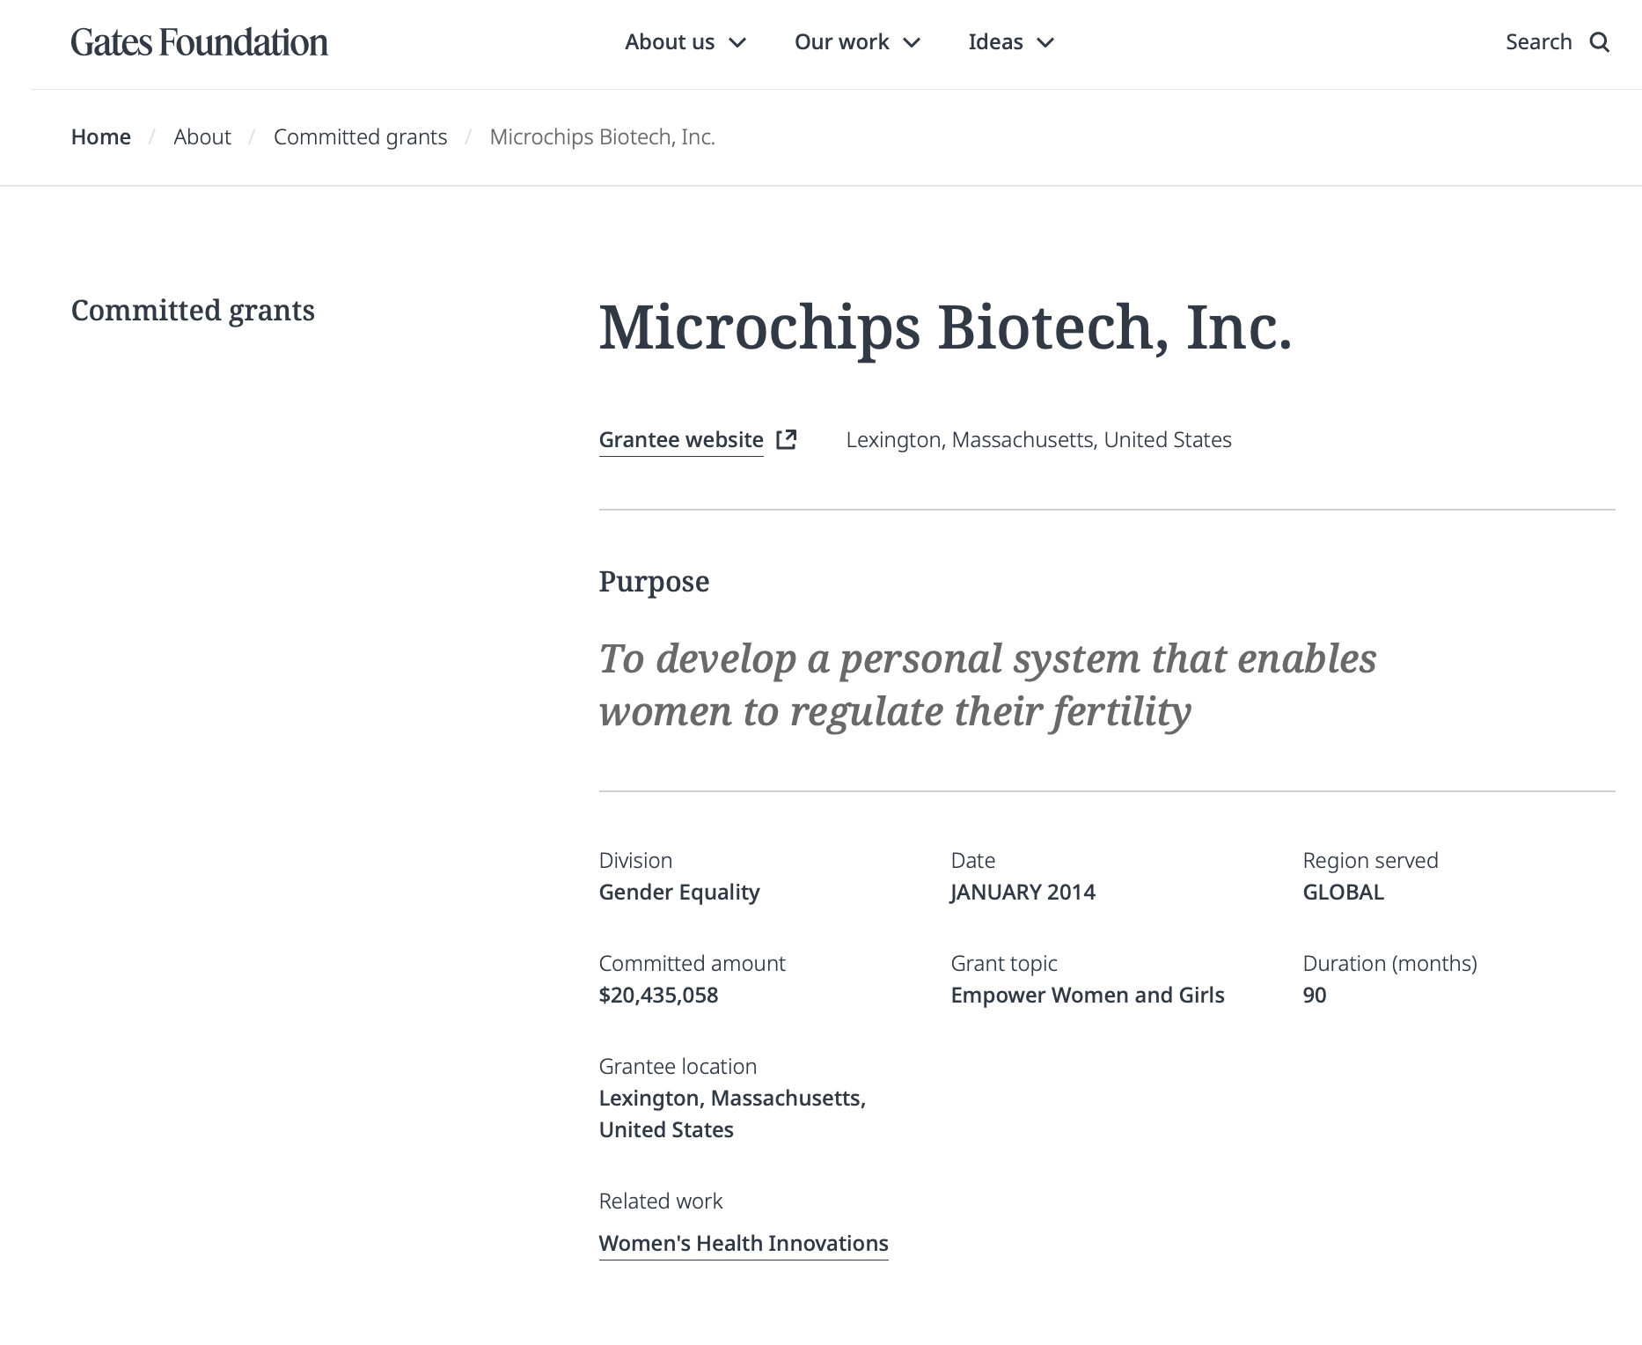Click the Empower Women and Girls topic

pos(1088,996)
